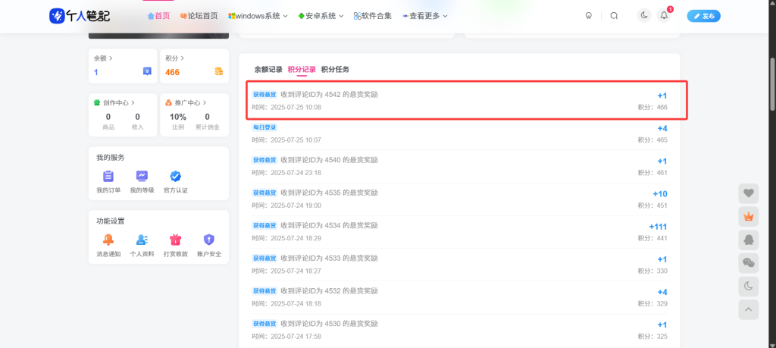
Task: Click the QQ penguin floating icon
Action: [748, 240]
